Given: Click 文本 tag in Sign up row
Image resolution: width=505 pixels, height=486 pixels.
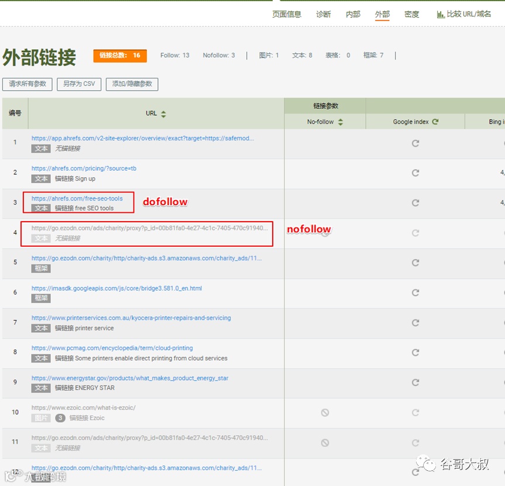Looking at the screenshot, I should coord(41,178).
